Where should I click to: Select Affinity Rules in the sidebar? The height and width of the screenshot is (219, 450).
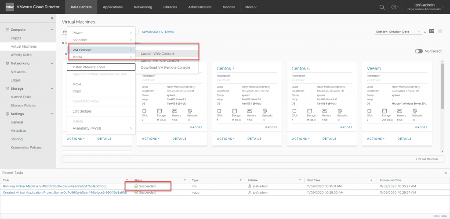tap(21, 55)
